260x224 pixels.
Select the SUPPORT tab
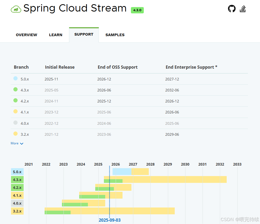[x=84, y=34]
